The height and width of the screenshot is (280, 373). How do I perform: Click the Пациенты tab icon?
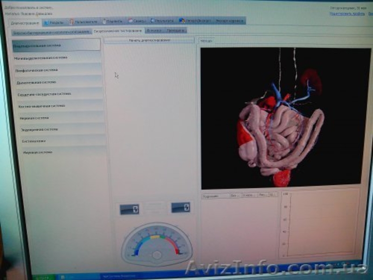click(x=104, y=21)
